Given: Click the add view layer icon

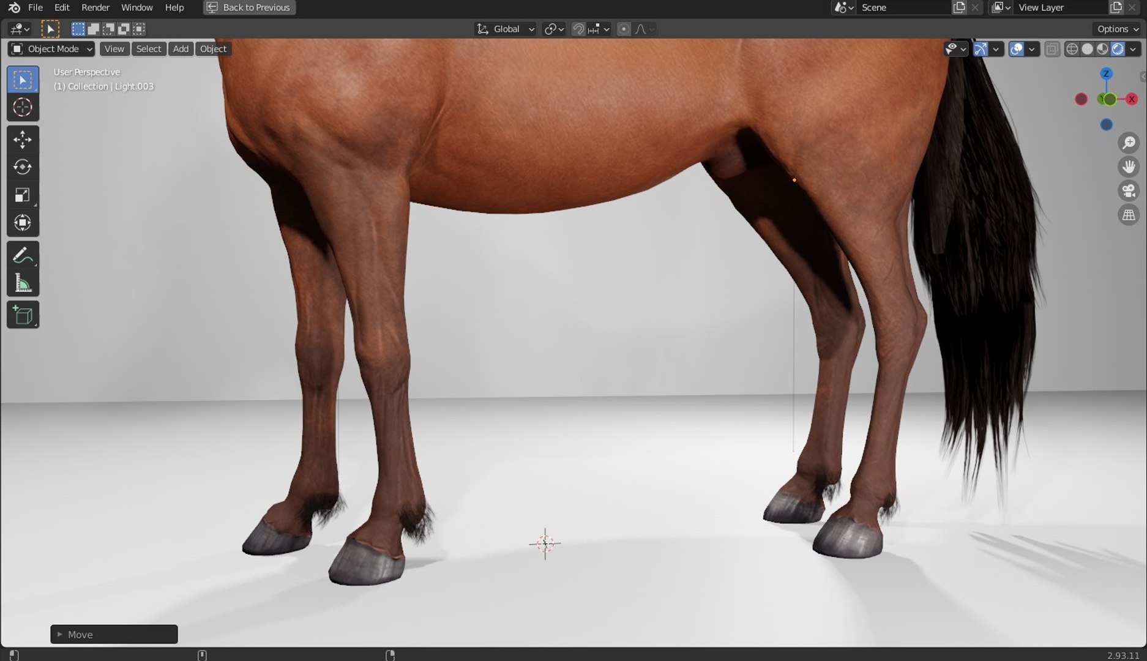Looking at the screenshot, I should pyautogui.click(x=1116, y=7).
